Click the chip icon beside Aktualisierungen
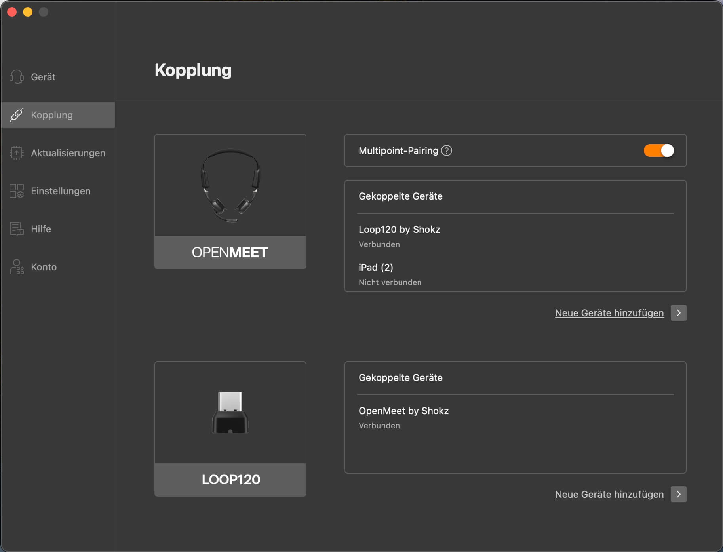The width and height of the screenshot is (723, 552). click(17, 153)
